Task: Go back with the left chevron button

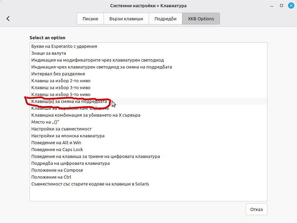Action: click(x=8, y=19)
